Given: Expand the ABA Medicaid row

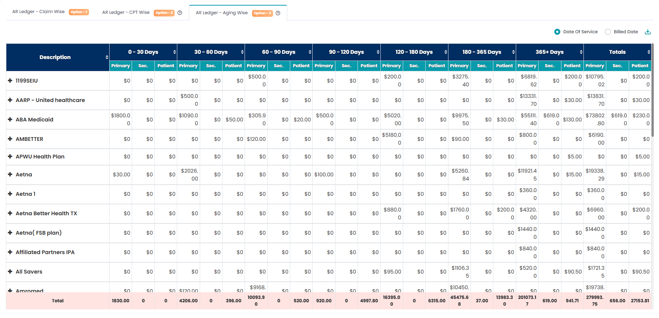Looking at the screenshot, I should click(10, 120).
